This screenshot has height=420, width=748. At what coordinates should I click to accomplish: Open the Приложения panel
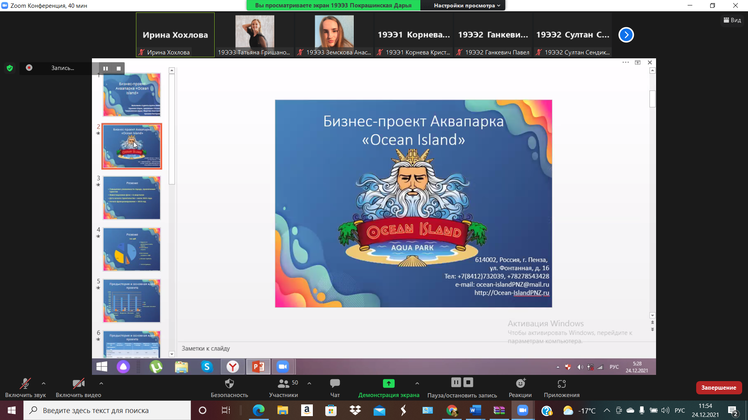point(562,388)
